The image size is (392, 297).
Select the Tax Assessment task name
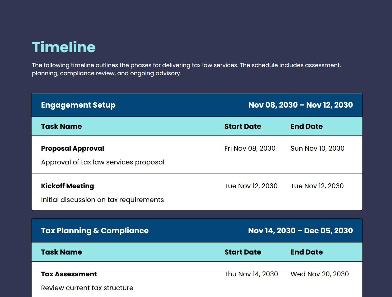(69, 274)
